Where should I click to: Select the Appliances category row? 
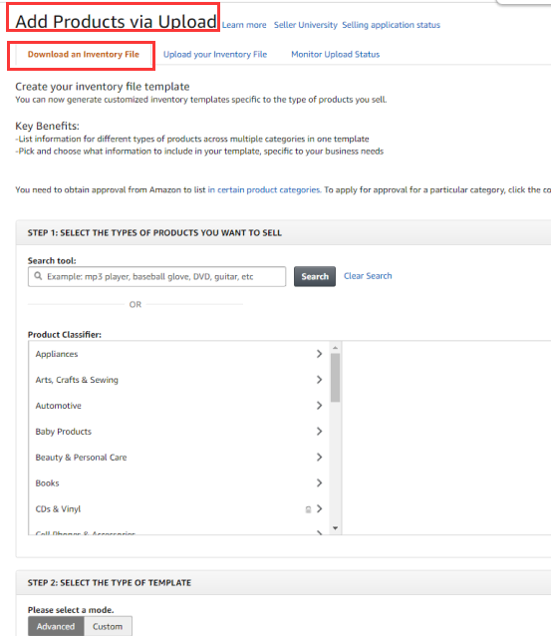point(179,354)
